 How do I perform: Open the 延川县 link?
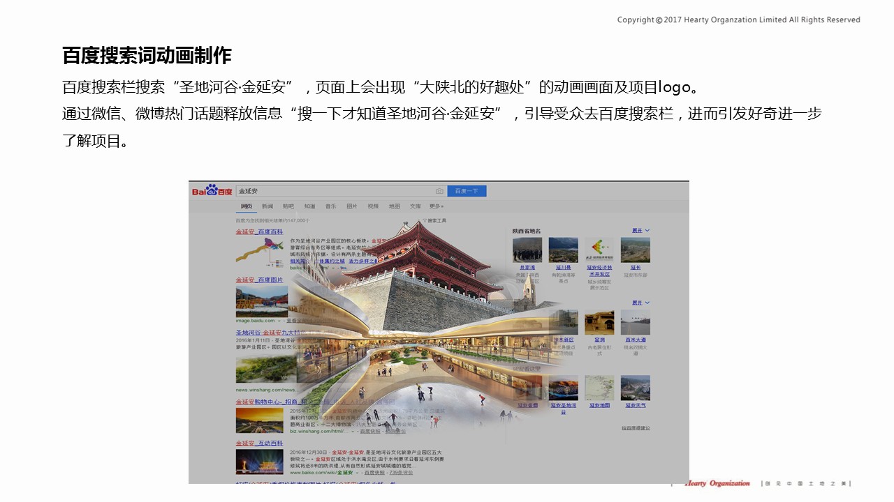[x=563, y=267]
